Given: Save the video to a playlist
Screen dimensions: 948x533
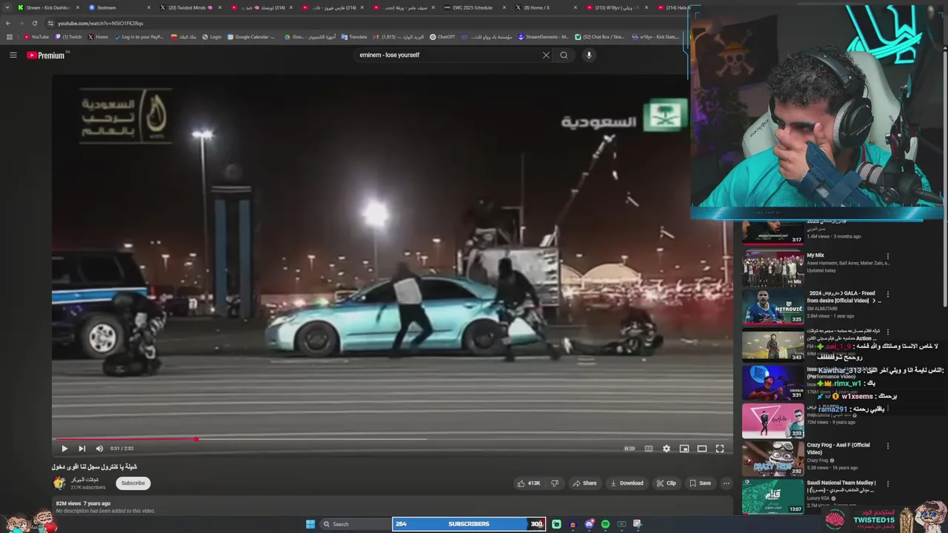Looking at the screenshot, I should (700, 483).
